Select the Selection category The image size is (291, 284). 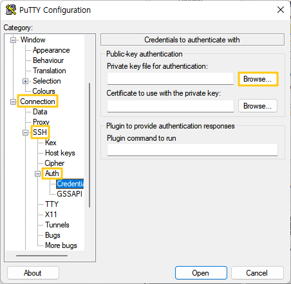[x=47, y=81]
